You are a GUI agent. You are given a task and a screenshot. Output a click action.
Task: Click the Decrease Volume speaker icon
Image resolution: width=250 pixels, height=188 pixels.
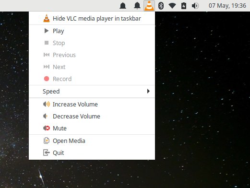[46, 116]
